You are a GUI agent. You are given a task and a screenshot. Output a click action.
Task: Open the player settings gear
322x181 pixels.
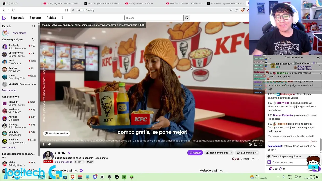250,144
